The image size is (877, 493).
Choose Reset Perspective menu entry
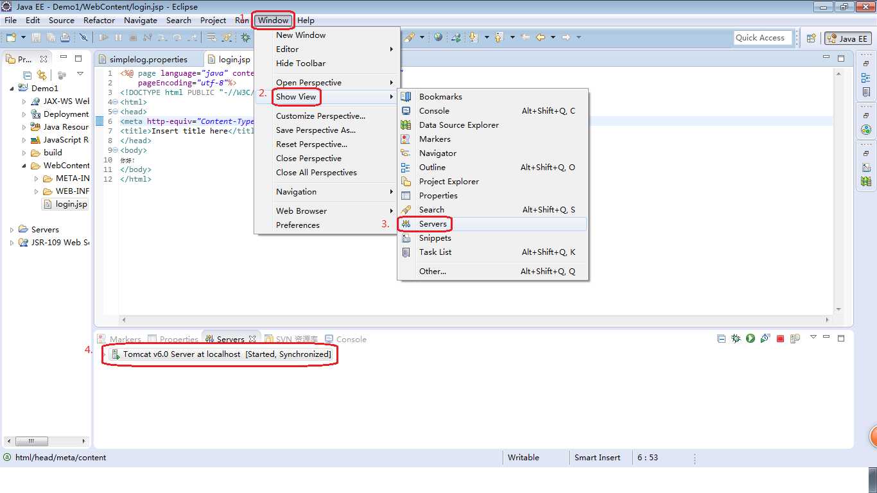[x=327, y=144]
